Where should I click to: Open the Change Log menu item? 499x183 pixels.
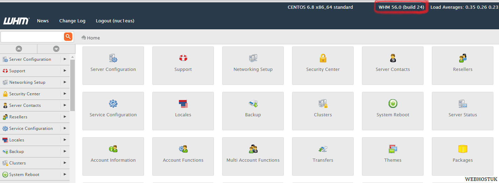[x=72, y=21]
